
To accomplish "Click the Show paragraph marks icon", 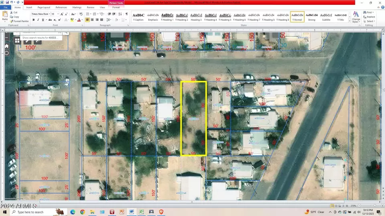I will 127,14.
